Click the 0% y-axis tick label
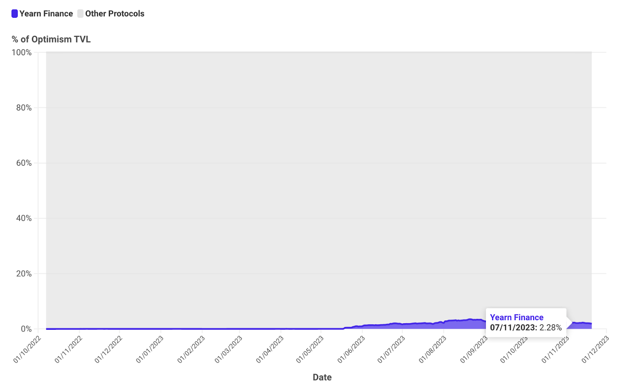Screen dimensions: 617x392 (x=26, y=329)
